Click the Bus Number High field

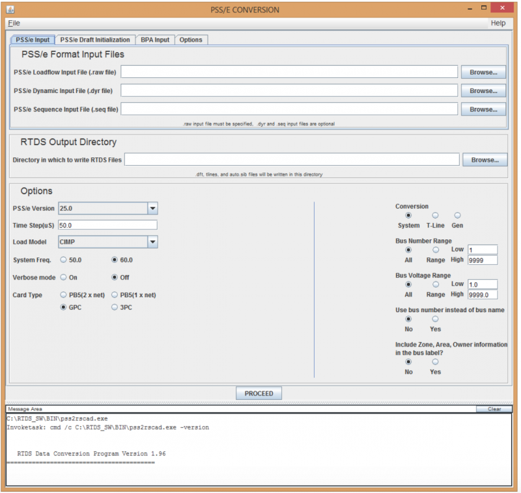click(x=483, y=260)
